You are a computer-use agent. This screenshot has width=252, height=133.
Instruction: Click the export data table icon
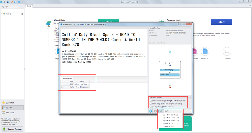[x=160, y=111]
